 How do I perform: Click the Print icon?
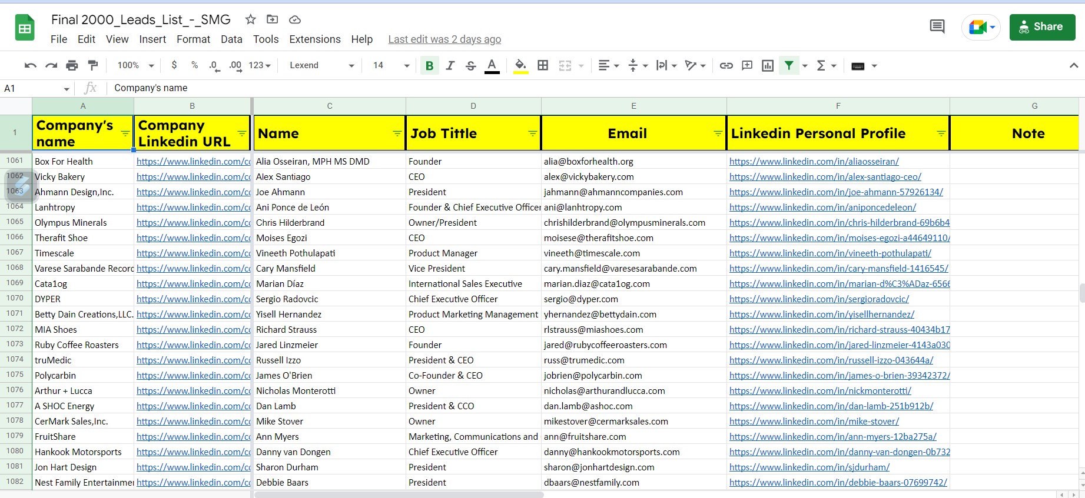tap(72, 65)
